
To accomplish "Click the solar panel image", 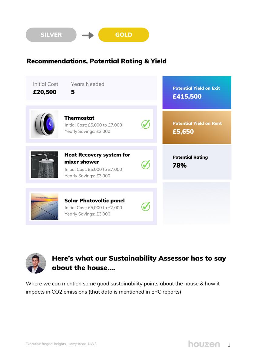I will click(x=44, y=206).
